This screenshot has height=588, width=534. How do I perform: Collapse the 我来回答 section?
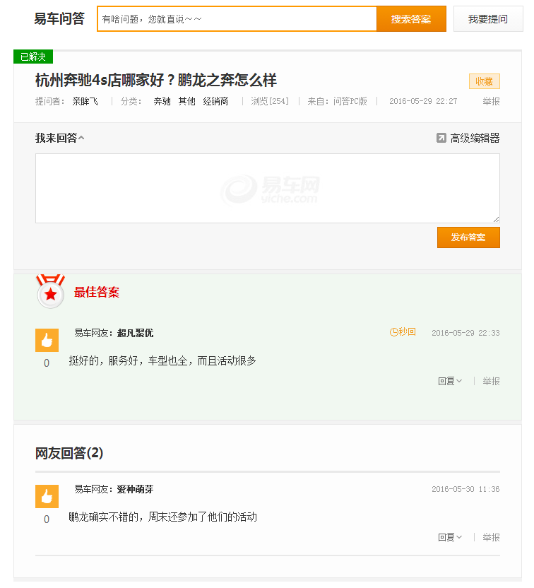(x=60, y=138)
